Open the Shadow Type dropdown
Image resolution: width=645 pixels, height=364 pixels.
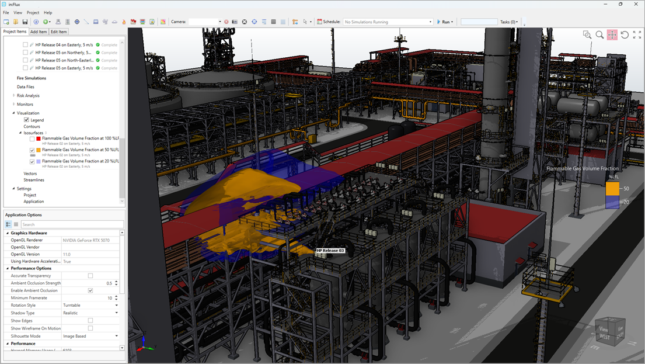116,313
